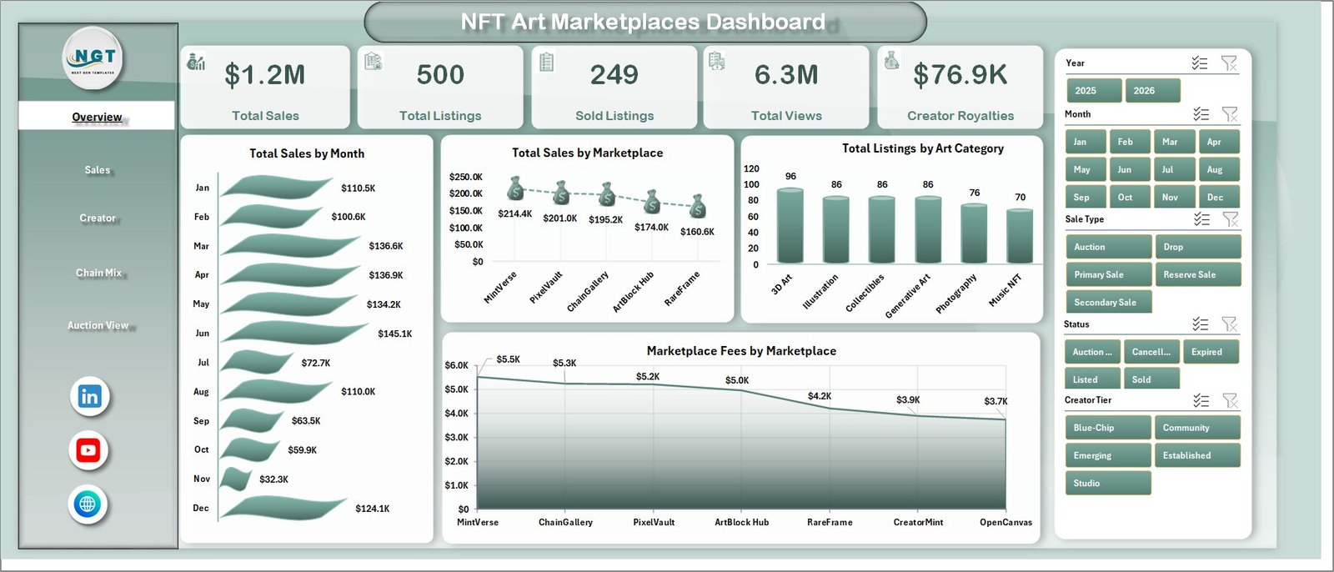Select Studio creator tier
Screen dimensions: 1334x572
(x=1108, y=483)
